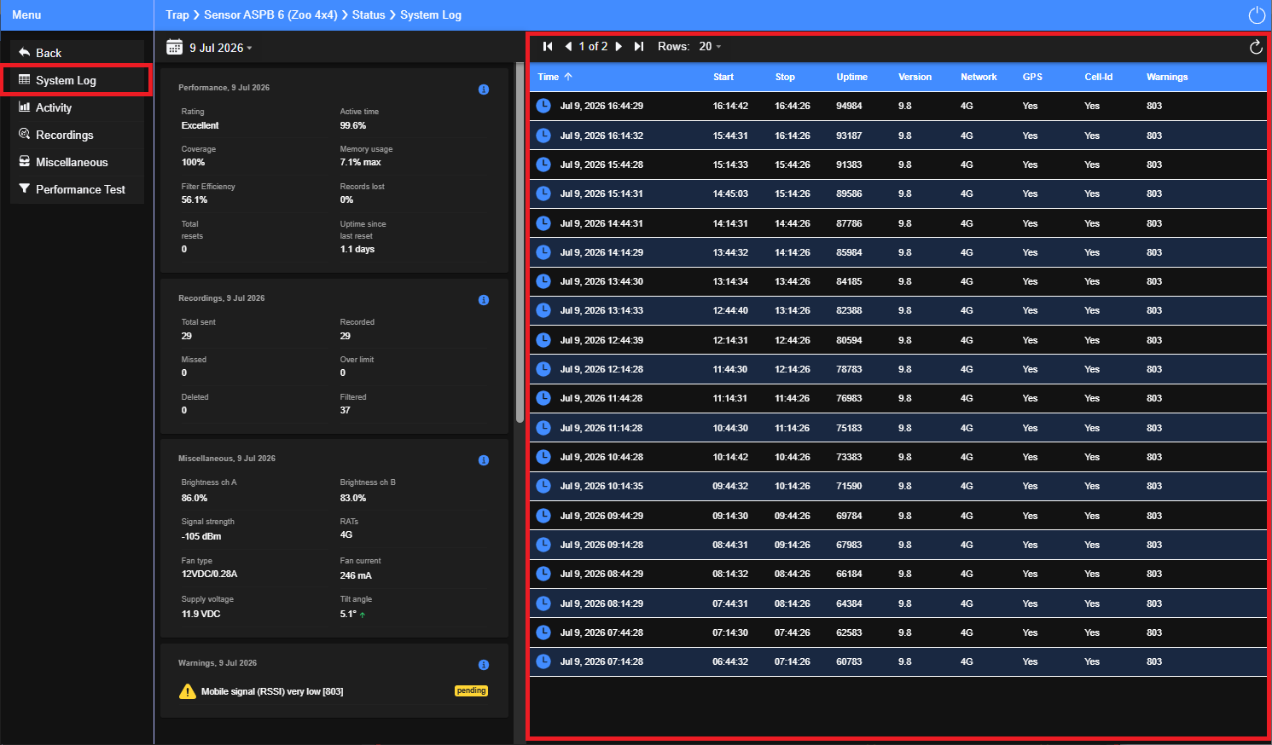
Task: Select row Jul 9, 2026 10:44:28
Action: coord(897,457)
